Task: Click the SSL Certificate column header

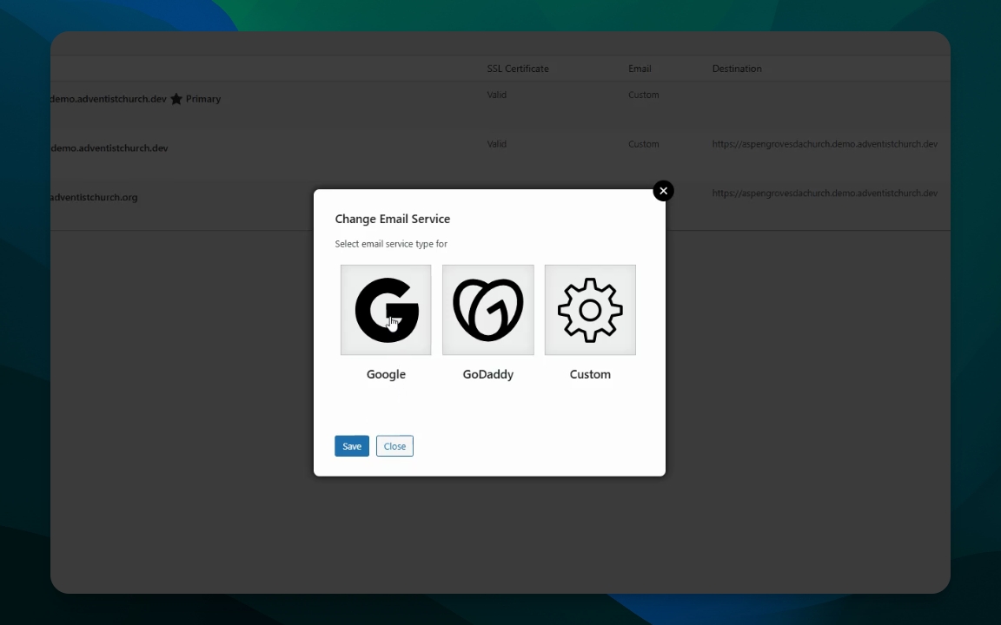Action: click(518, 69)
